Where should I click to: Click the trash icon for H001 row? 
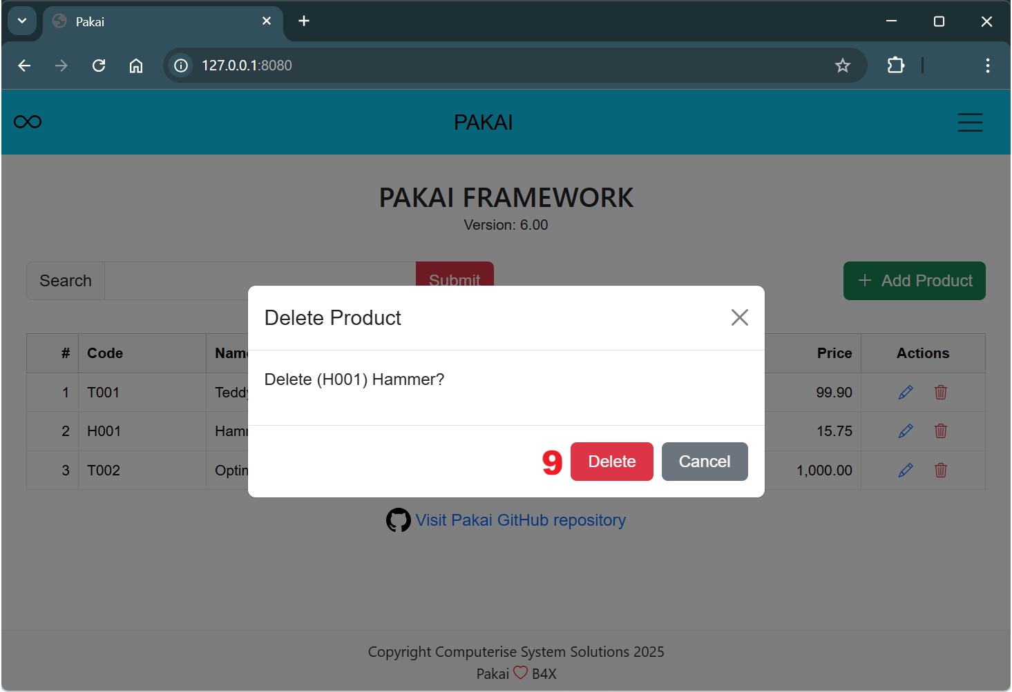point(941,431)
